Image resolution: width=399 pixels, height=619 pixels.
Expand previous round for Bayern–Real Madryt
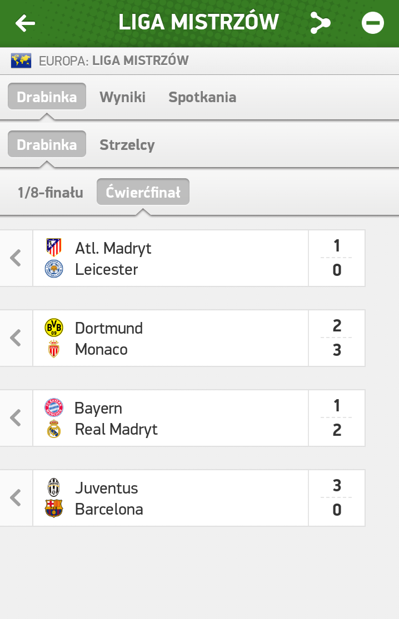tap(16, 418)
